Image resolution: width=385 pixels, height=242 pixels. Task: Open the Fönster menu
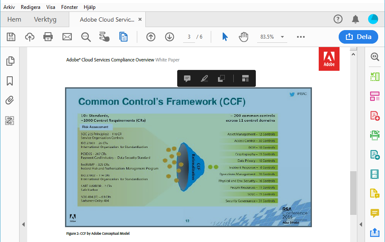pyautogui.click(x=70, y=7)
